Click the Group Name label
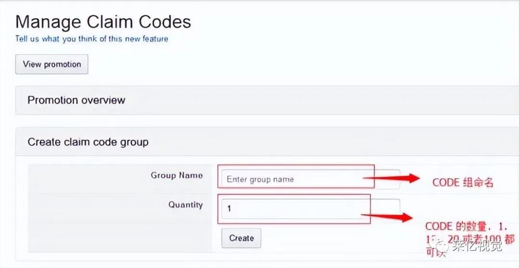The height and width of the screenshot is (268, 519). (x=177, y=175)
